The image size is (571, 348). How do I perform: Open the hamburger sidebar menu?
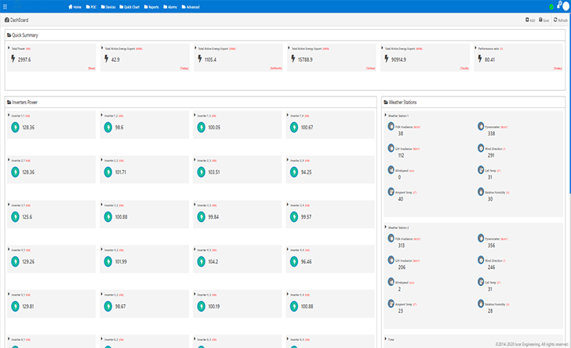5,6
